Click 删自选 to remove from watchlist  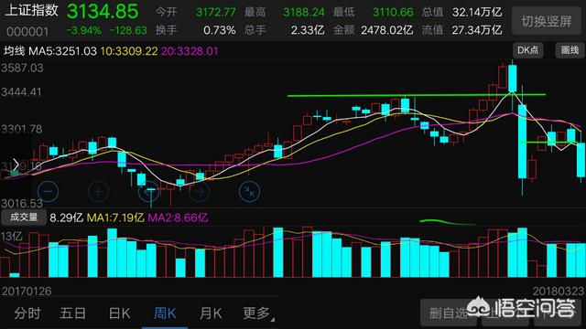point(449,313)
